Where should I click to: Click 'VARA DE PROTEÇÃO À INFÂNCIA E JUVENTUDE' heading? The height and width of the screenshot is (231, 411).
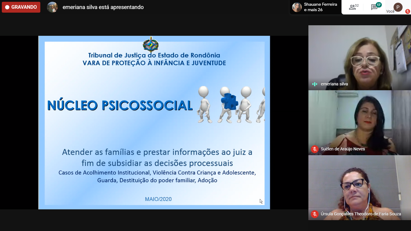(x=154, y=63)
